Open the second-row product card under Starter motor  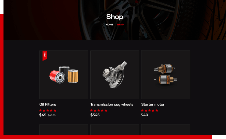[166, 130]
